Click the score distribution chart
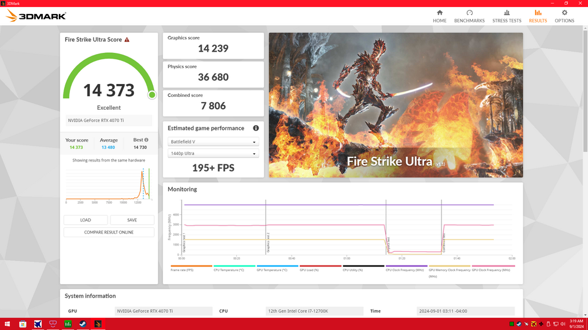Viewport: 588px width, 330px height. click(109, 186)
